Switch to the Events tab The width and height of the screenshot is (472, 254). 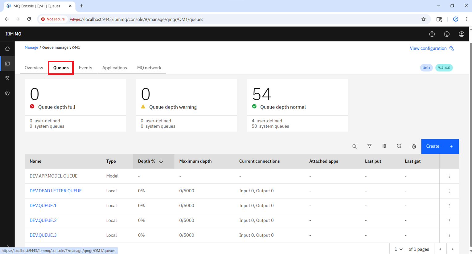[85, 68]
